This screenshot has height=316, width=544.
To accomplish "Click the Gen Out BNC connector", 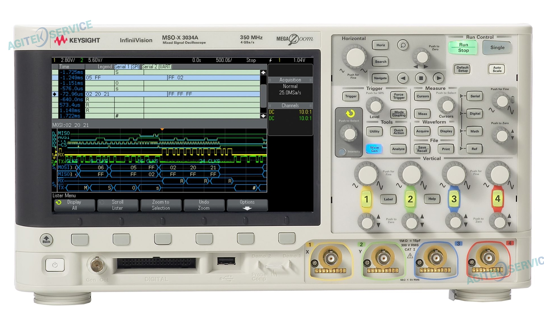I will click(x=97, y=265).
